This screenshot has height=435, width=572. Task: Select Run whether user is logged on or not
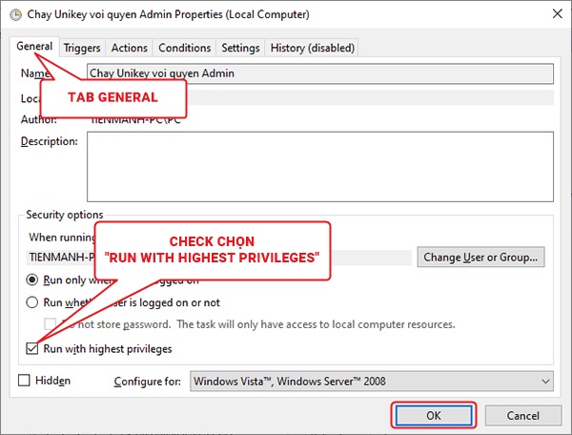tap(32, 302)
